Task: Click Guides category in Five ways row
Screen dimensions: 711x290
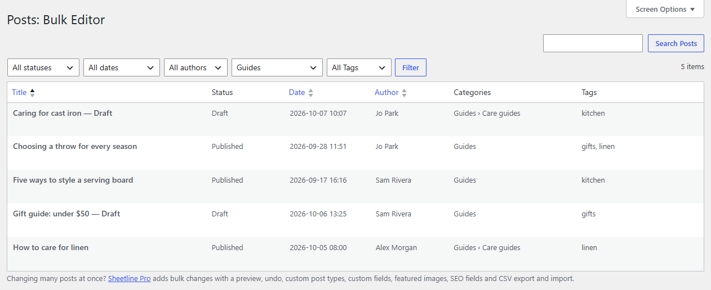Action: pos(465,180)
